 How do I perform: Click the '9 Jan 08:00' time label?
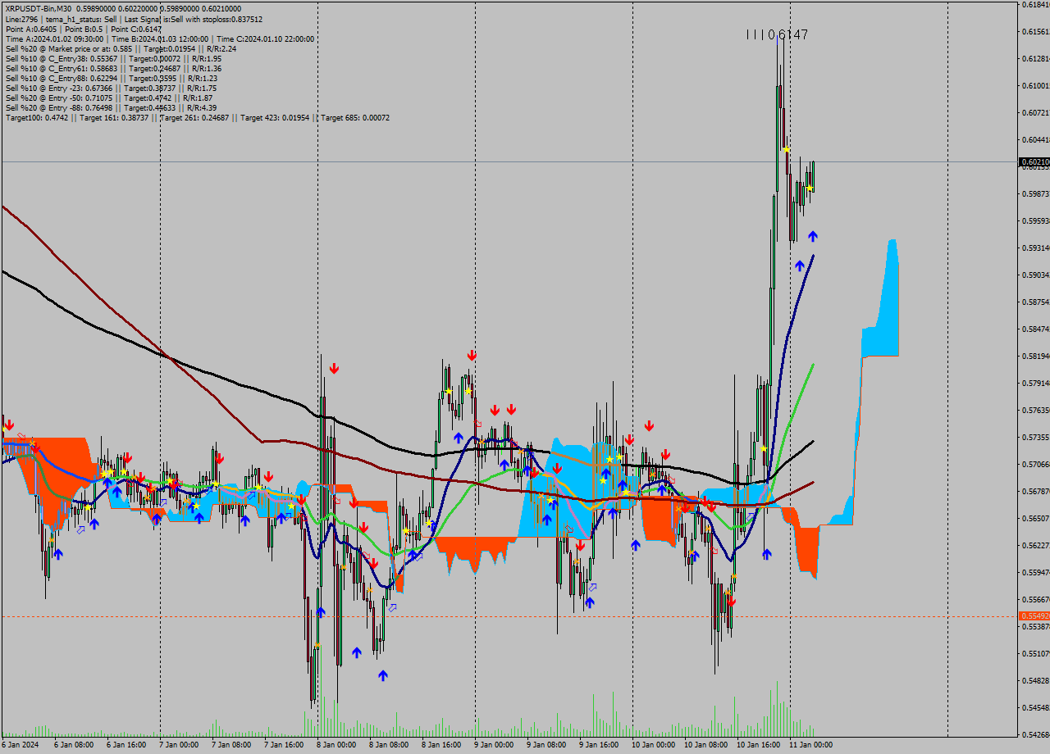(x=546, y=745)
